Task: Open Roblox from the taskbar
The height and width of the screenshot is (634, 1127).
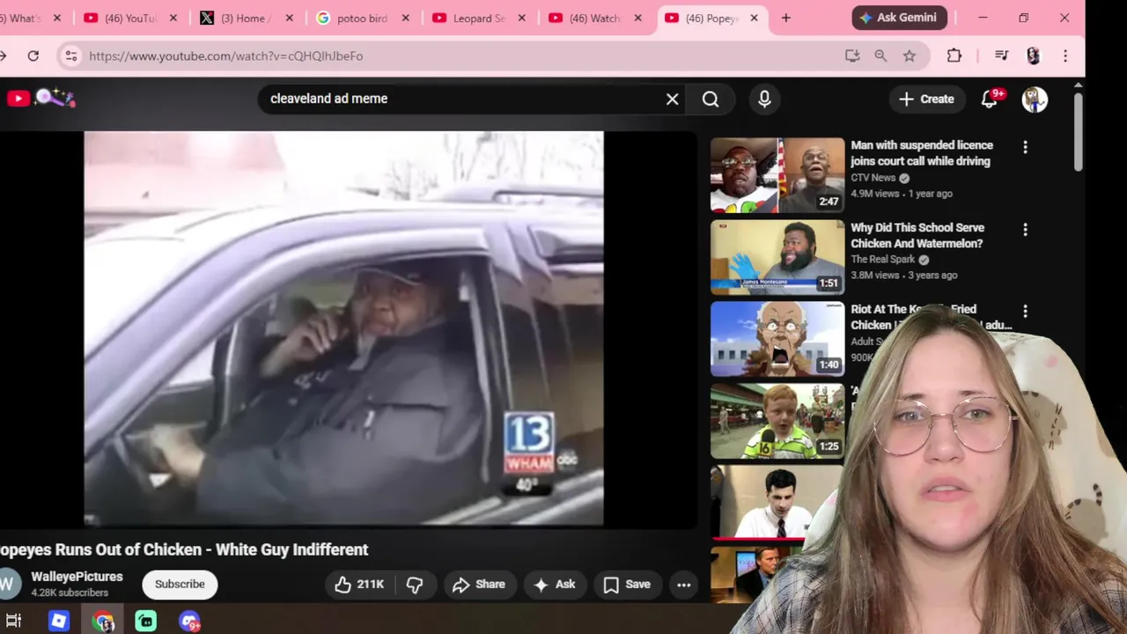Action: coord(58,621)
